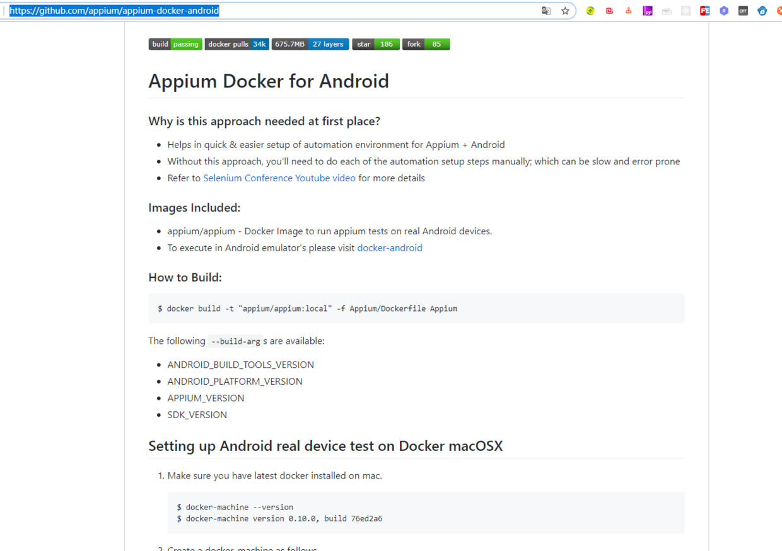Click the translate page icon in address bar
This screenshot has width=782, height=551.
pyautogui.click(x=546, y=11)
